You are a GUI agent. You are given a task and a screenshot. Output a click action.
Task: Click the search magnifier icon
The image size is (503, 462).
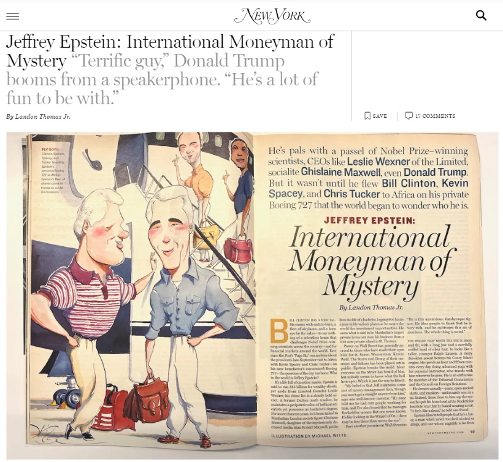(481, 16)
